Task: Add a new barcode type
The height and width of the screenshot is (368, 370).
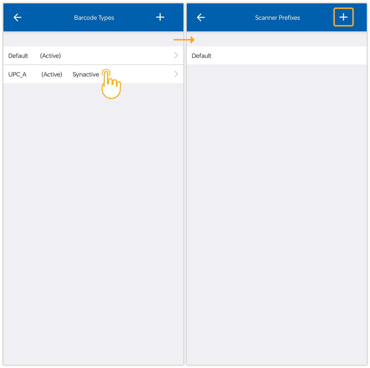Action: pos(160,17)
